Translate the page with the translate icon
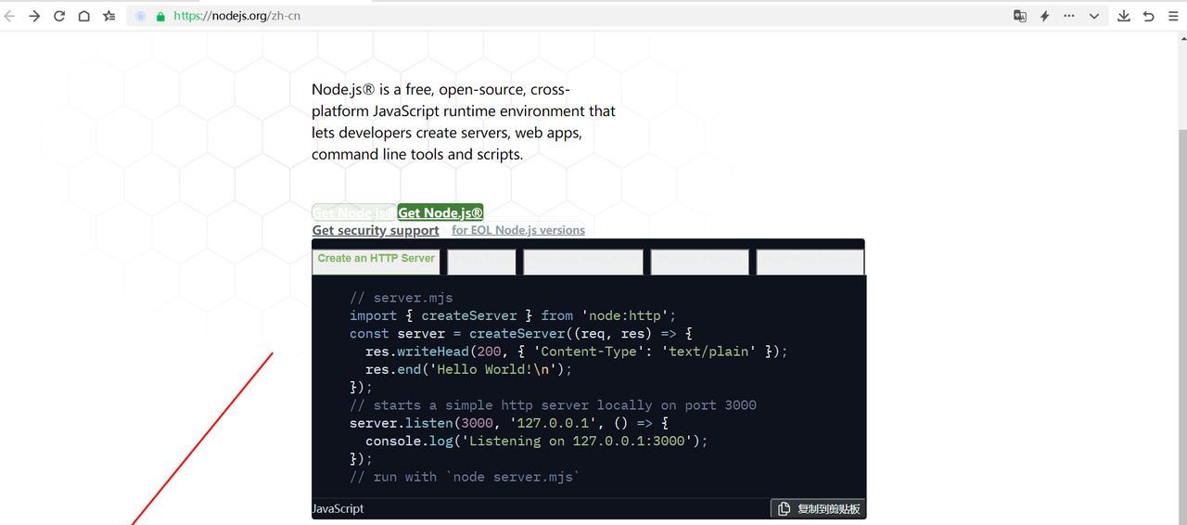The image size is (1187, 525). [1020, 16]
